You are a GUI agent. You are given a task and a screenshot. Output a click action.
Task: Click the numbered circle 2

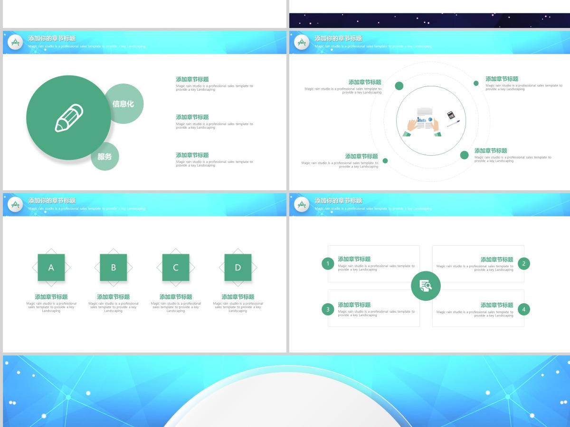click(524, 264)
